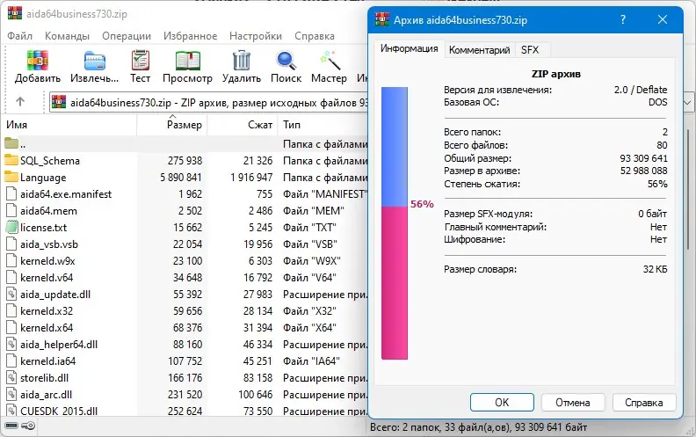Click the 2.0 / Deflate version value
696x437 pixels.
coord(641,90)
